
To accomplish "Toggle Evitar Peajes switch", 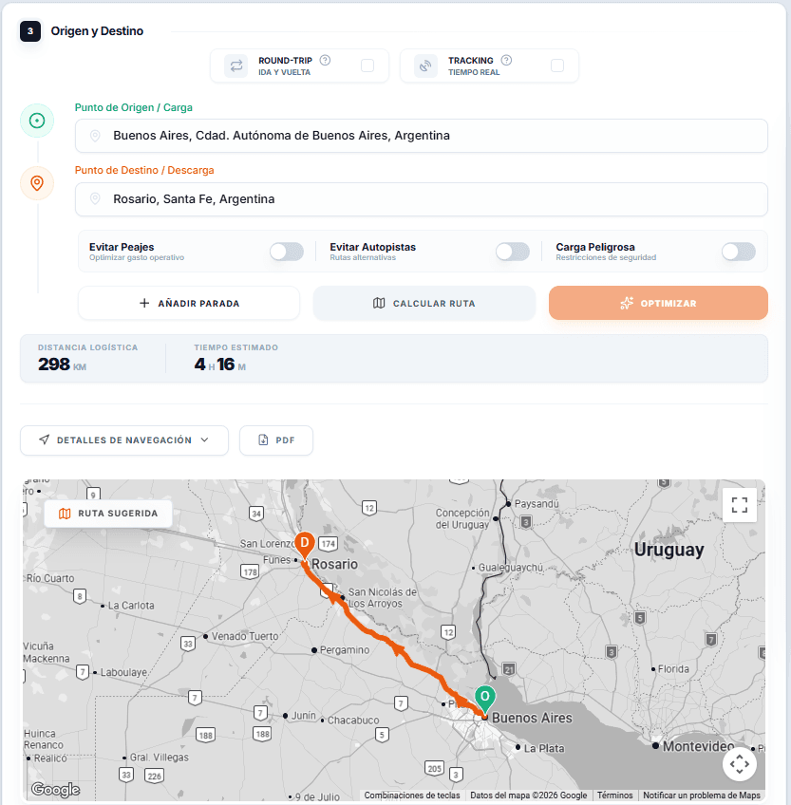I will pyautogui.click(x=286, y=252).
